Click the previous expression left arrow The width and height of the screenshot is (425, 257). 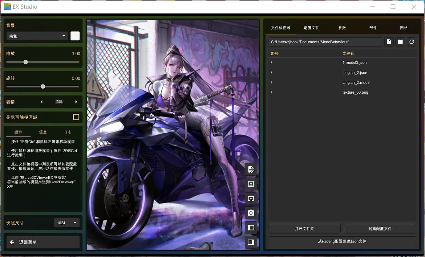click(42, 102)
